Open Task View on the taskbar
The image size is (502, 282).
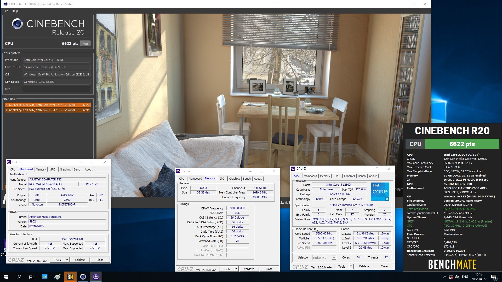(31, 277)
